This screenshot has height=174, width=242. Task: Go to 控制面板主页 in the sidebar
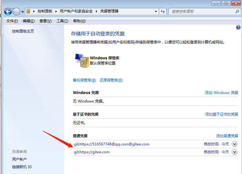pyautogui.click(x=23, y=31)
